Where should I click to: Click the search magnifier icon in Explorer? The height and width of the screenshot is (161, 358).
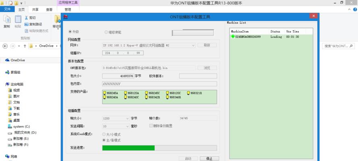[351, 46]
